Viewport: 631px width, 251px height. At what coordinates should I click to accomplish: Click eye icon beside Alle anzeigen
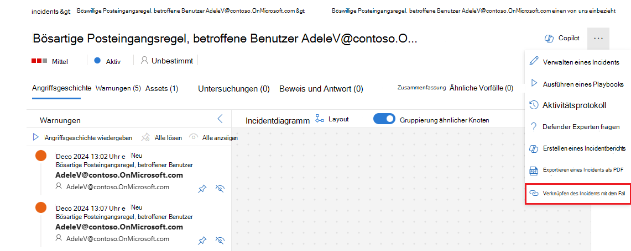click(194, 137)
